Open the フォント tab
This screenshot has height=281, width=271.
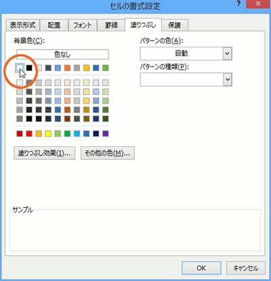click(x=83, y=25)
